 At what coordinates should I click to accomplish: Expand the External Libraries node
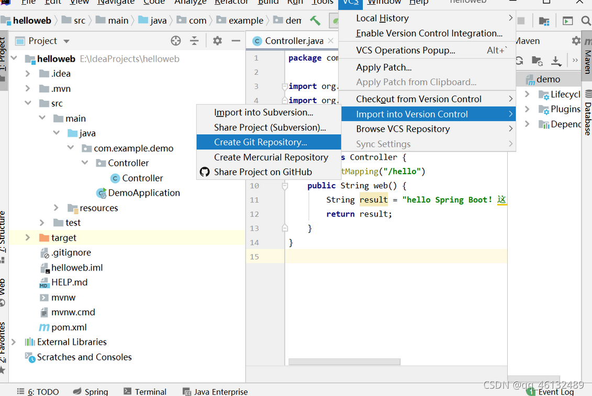pos(14,342)
